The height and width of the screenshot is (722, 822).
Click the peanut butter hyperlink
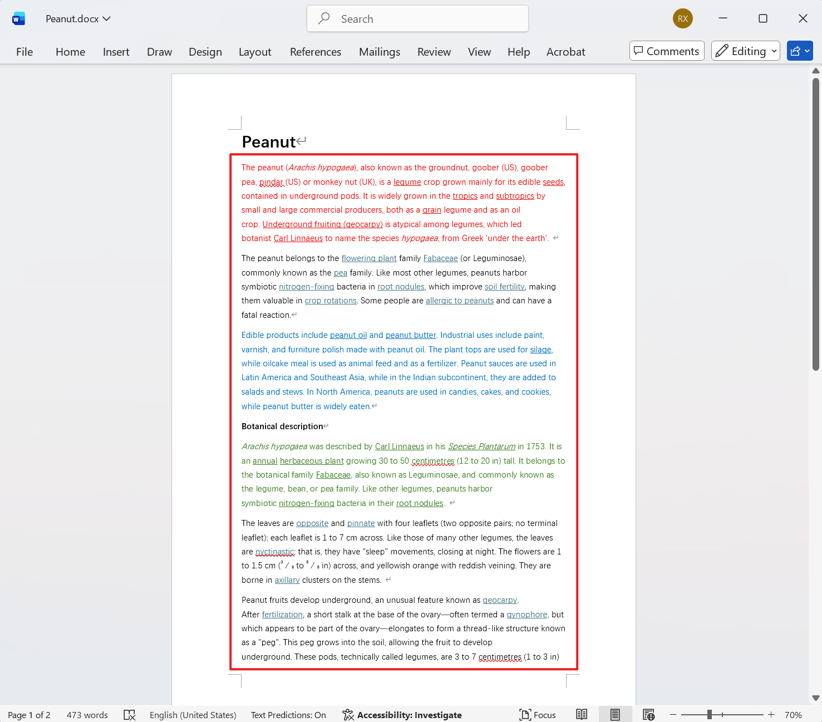(x=411, y=335)
